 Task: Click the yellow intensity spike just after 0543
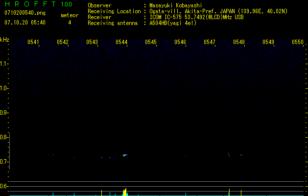pos(101,193)
